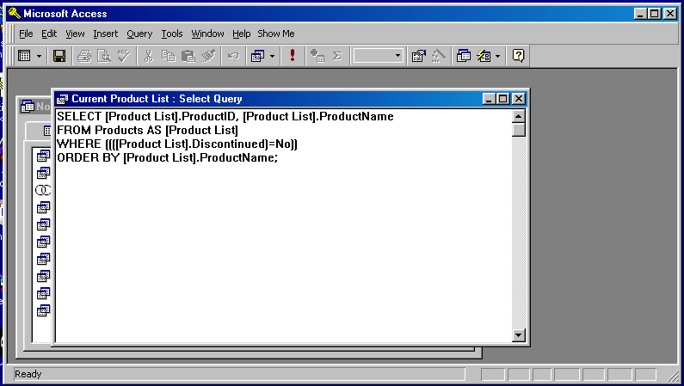Close the Microsoft Access application window
The width and height of the screenshot is (684, 386).
[670, 14]
